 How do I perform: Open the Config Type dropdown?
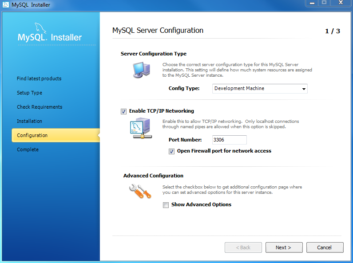pos(260,89)
